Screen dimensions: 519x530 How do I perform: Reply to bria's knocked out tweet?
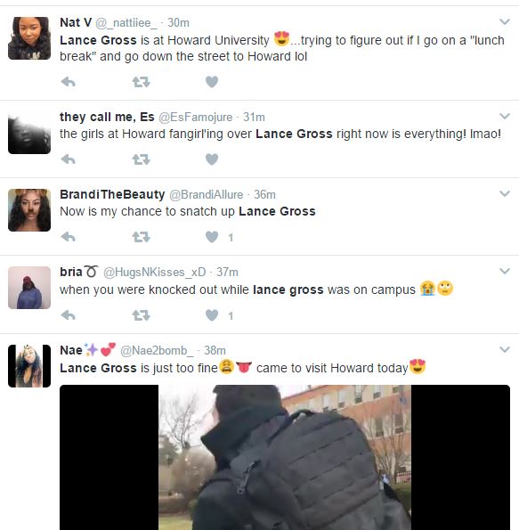[x=68, y=315]
